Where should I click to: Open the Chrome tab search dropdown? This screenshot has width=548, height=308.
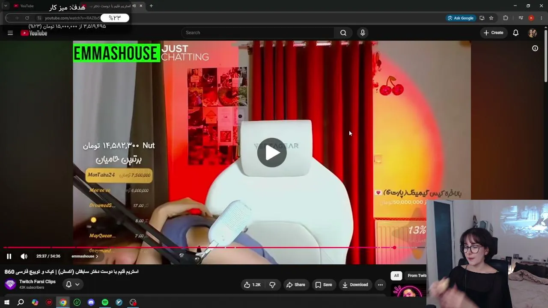6,6
